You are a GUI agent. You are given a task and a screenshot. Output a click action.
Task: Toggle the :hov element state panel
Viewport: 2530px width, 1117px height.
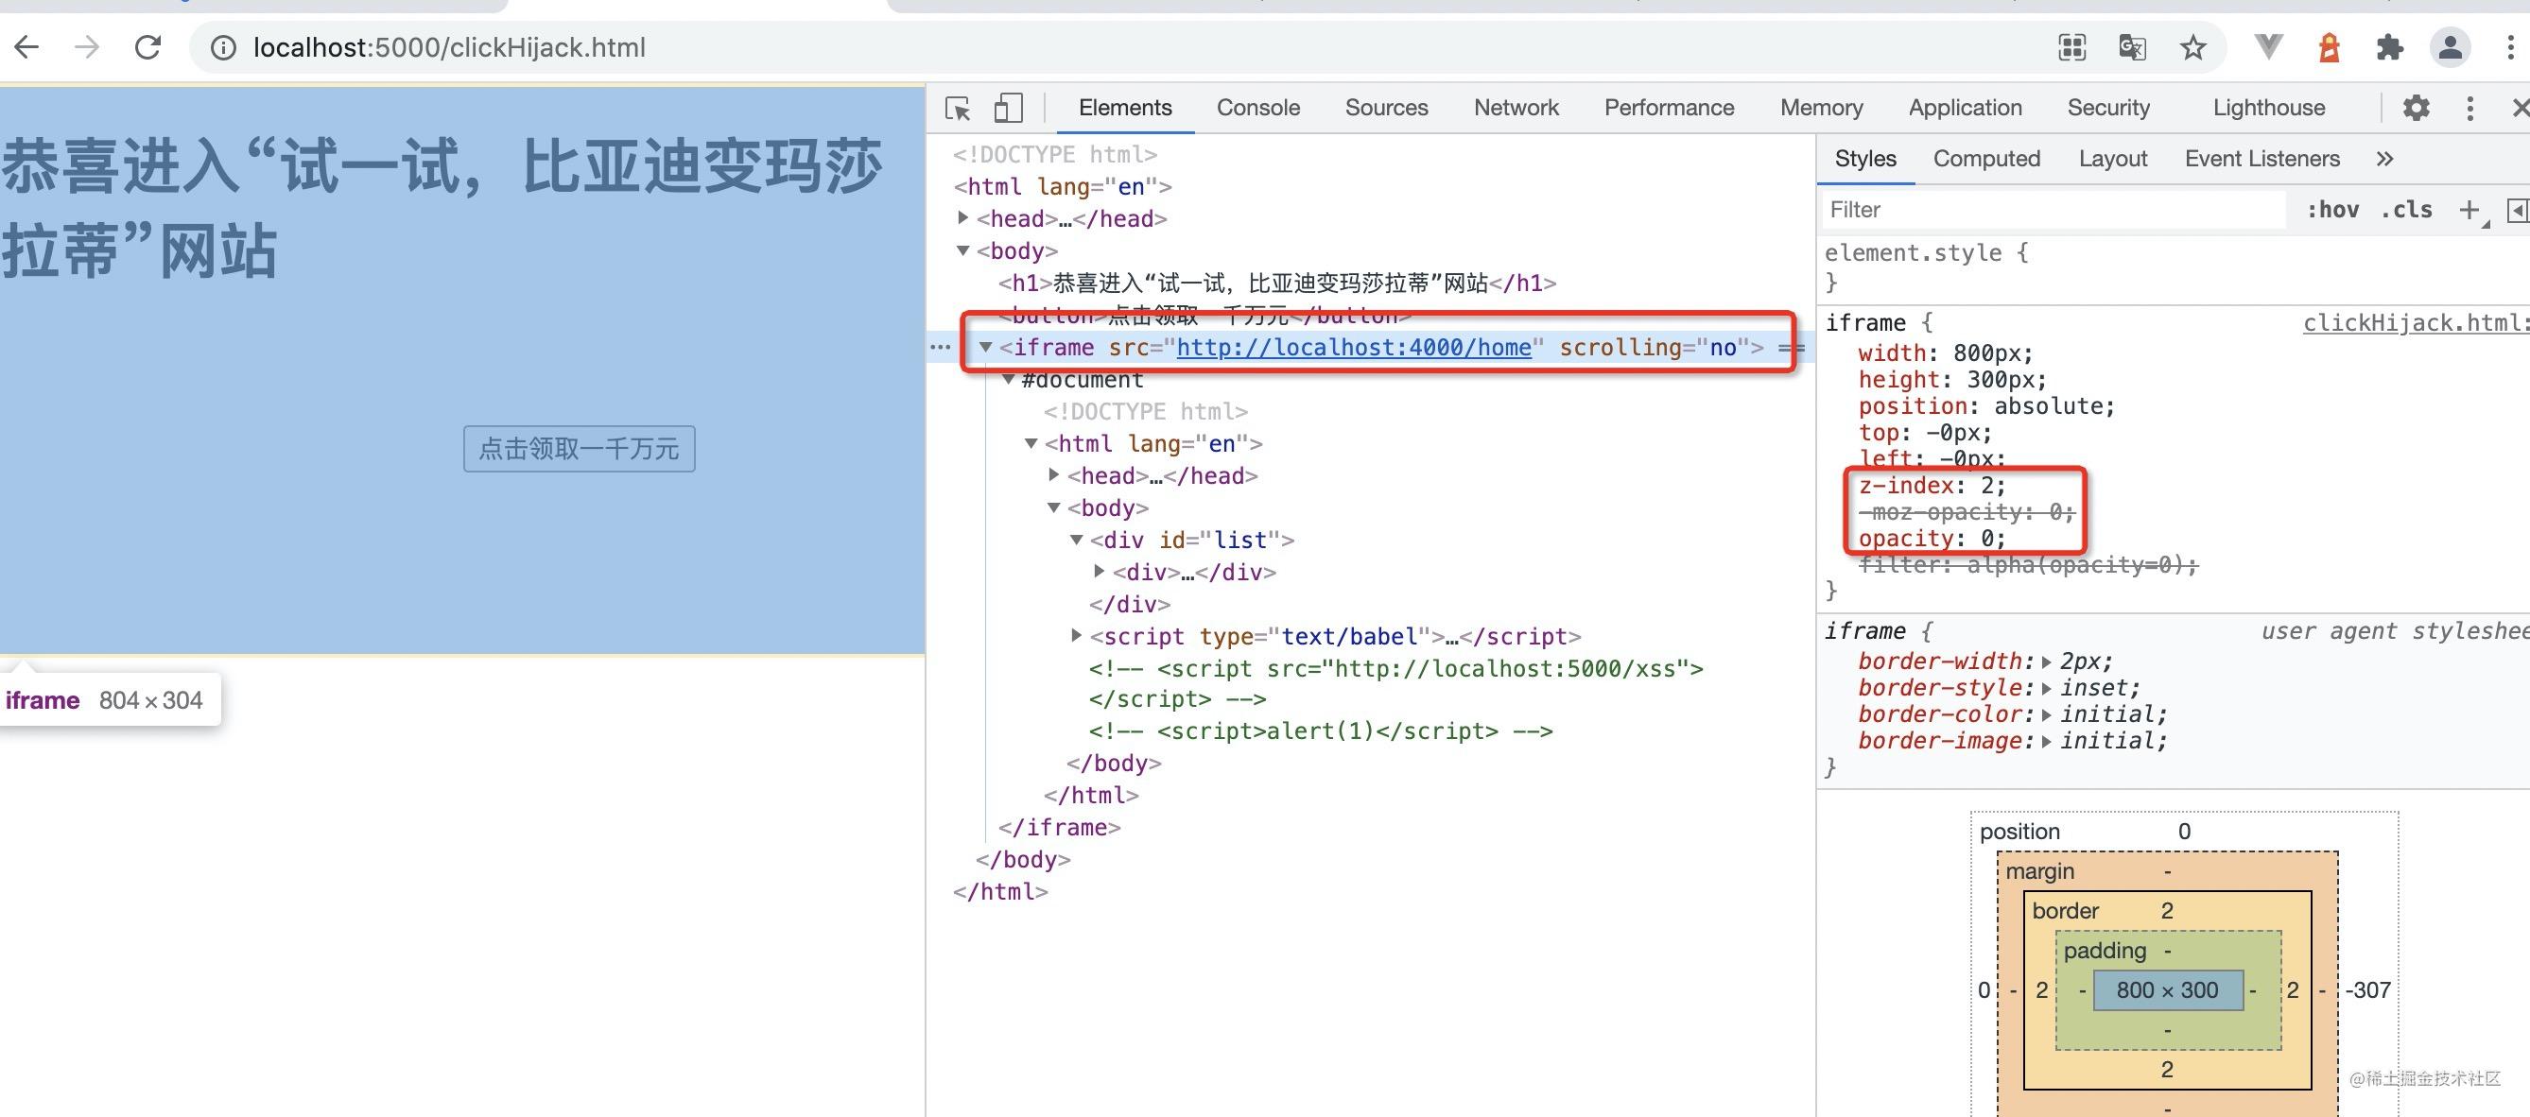point(2332,209)
